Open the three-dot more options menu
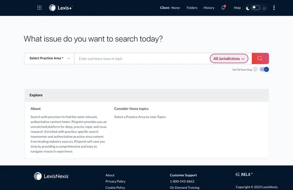This screenshot has width=293, height=190. (274, 8)
